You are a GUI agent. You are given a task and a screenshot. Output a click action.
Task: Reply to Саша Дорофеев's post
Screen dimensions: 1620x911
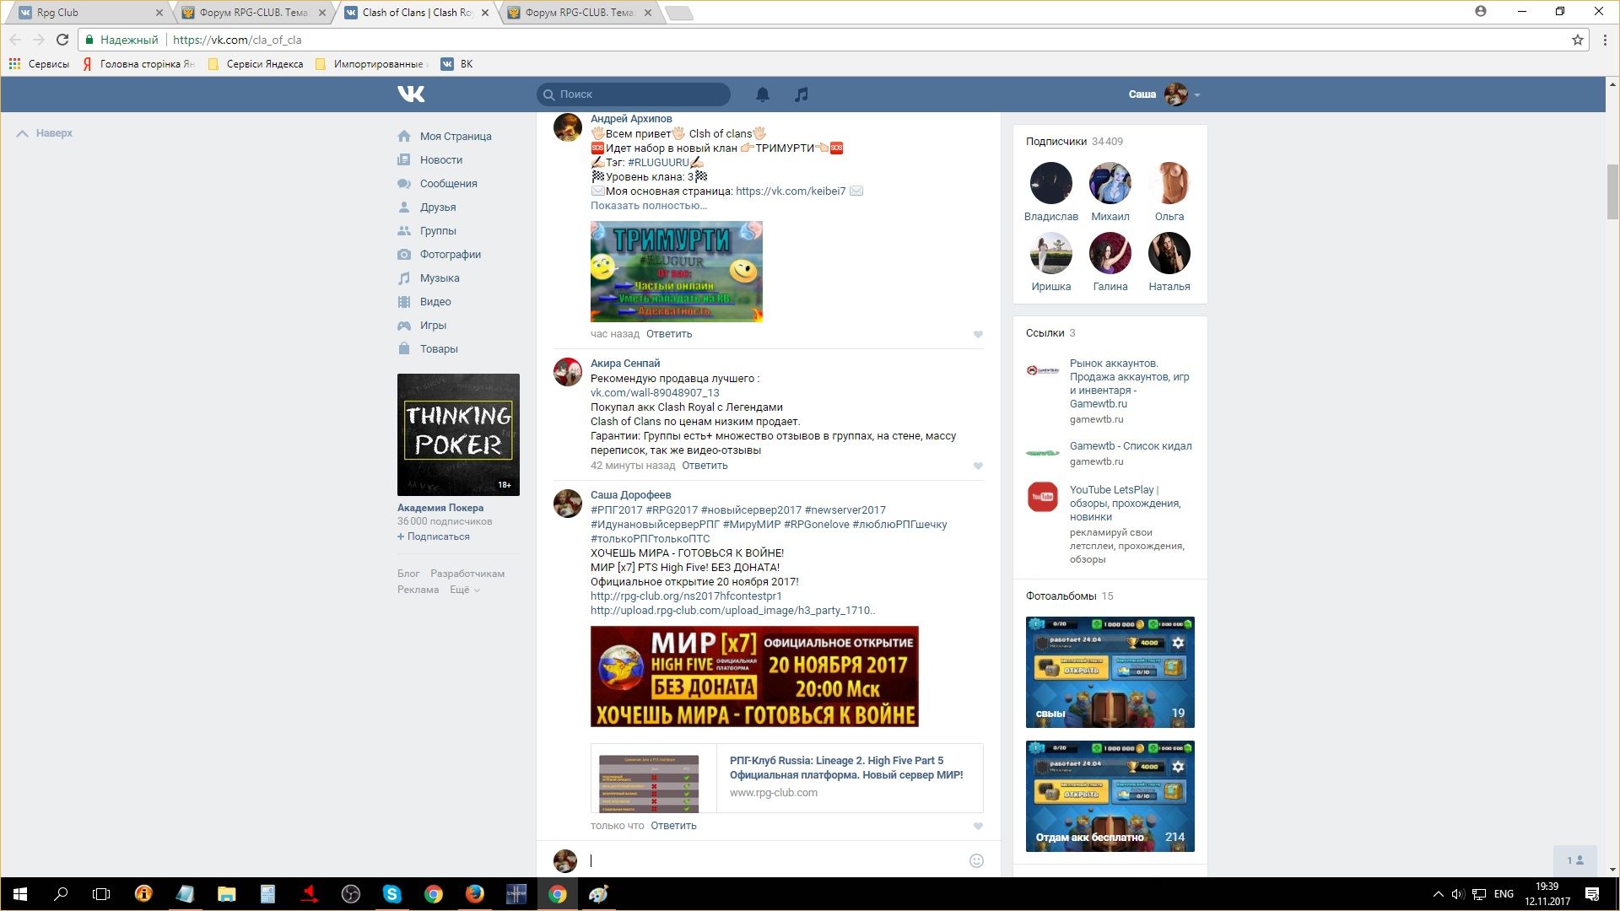click(x=673, y=826)
